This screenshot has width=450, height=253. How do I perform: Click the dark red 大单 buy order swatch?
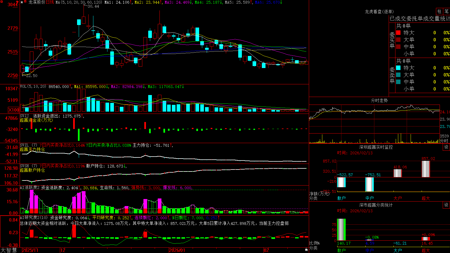pos(398,40)
